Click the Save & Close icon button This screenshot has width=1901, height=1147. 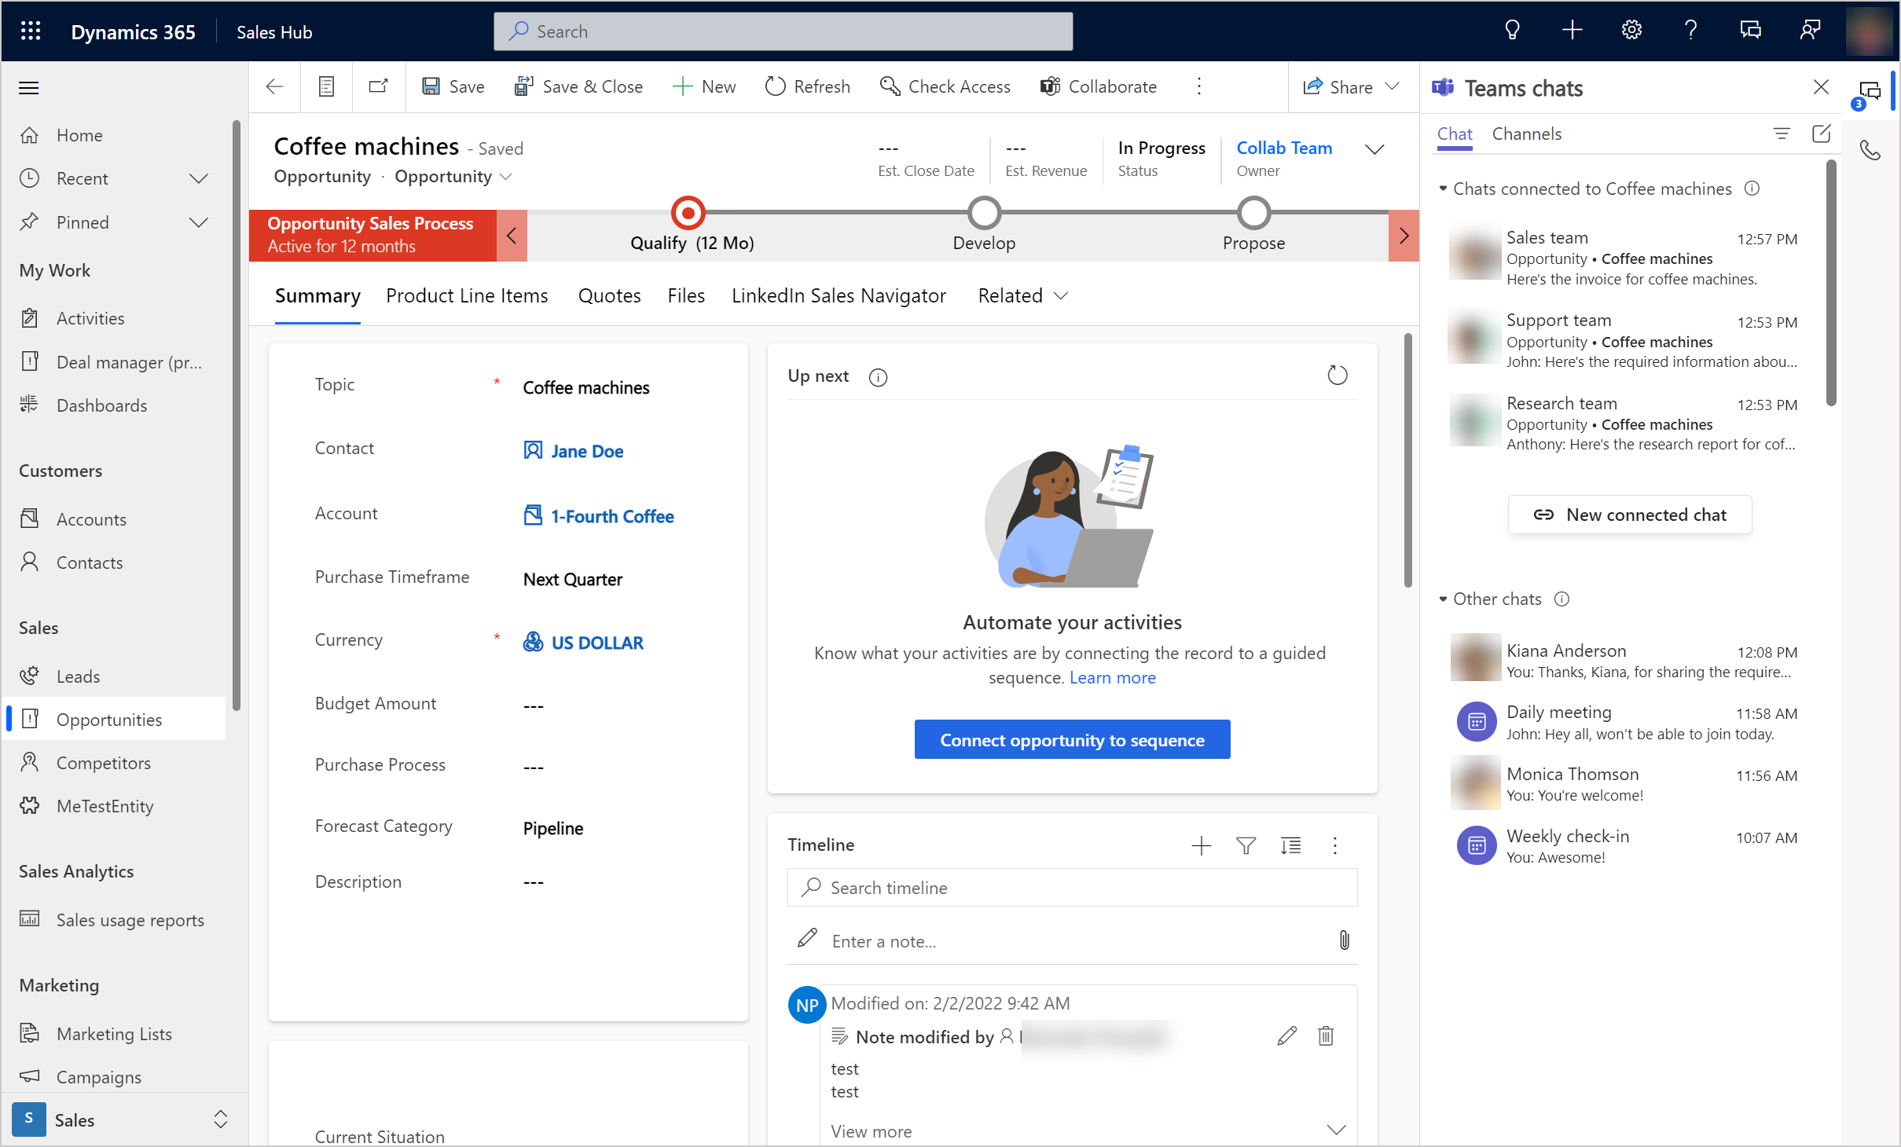pyautogui.click(x=523, y=86)
